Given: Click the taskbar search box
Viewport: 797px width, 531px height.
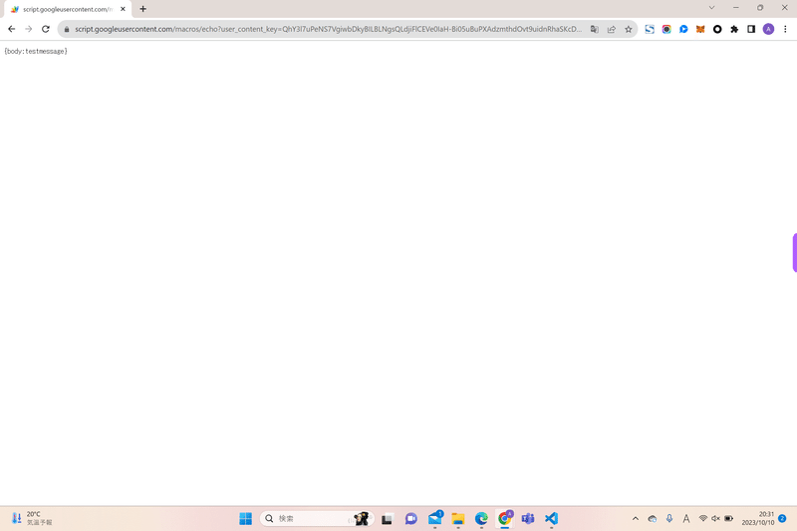Looking at the screenshot, I should point(317,518).
